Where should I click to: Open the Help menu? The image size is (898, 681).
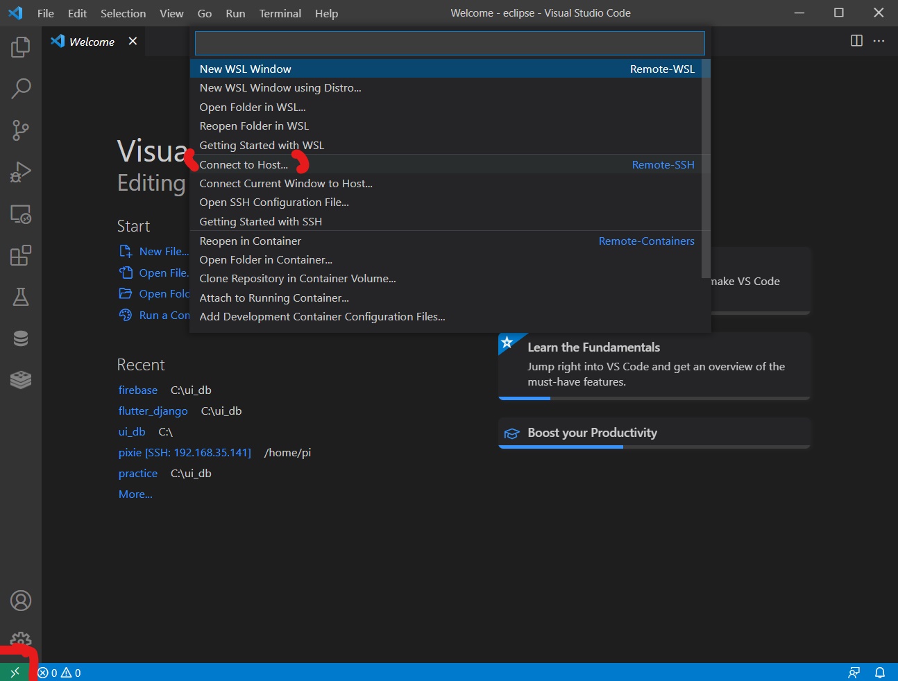(326, 13)
